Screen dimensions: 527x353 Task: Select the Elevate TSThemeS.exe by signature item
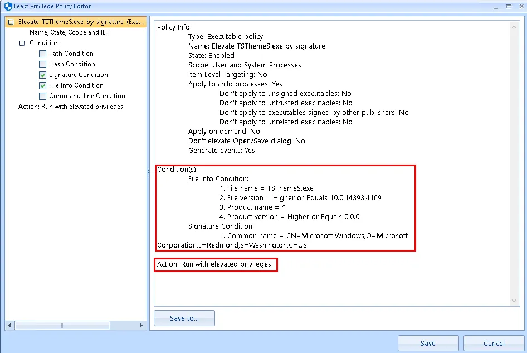[x=78, y=22]
